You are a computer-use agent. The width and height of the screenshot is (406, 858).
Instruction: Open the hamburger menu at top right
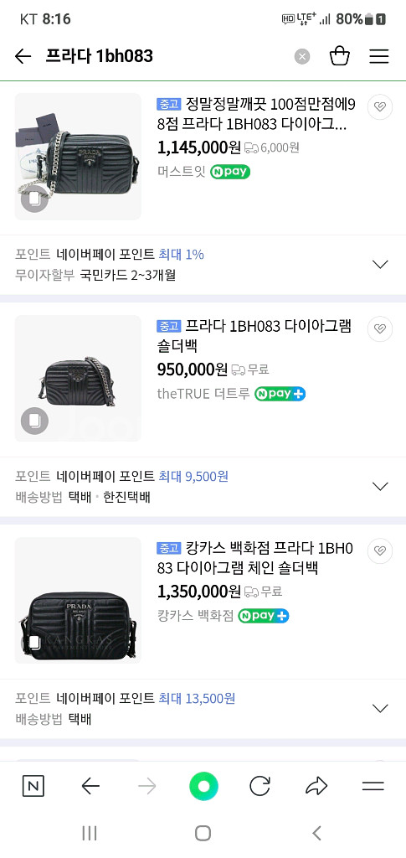378,56
